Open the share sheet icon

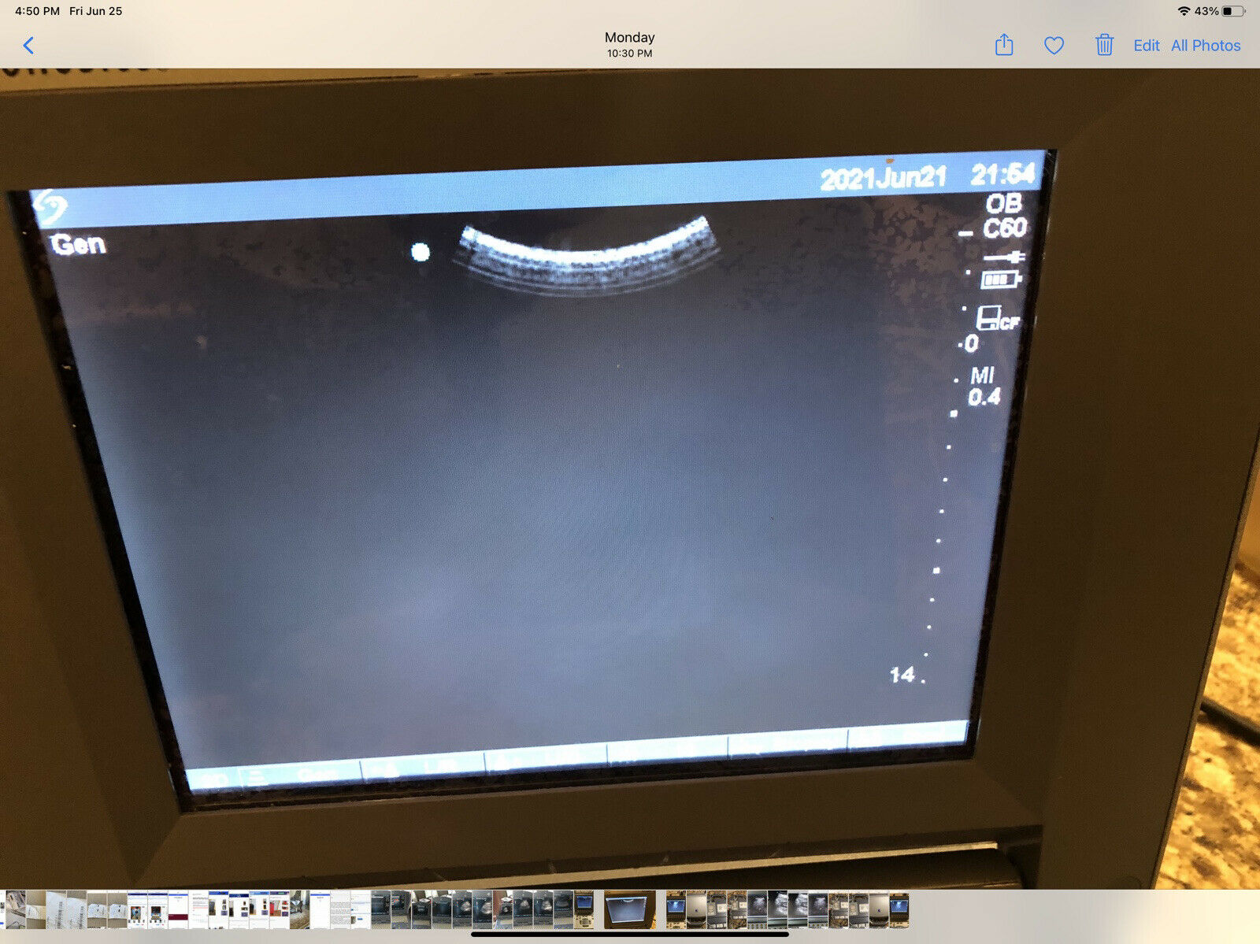point(1004,45)
